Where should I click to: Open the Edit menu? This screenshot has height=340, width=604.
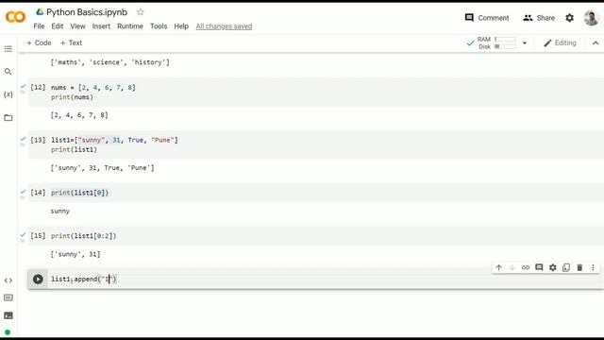[x=57, y=26]
